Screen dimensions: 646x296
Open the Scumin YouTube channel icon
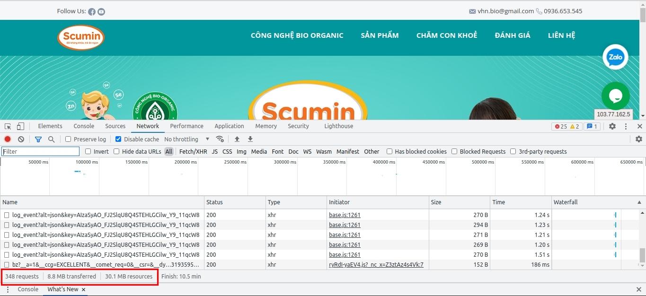tap(101, 12)
